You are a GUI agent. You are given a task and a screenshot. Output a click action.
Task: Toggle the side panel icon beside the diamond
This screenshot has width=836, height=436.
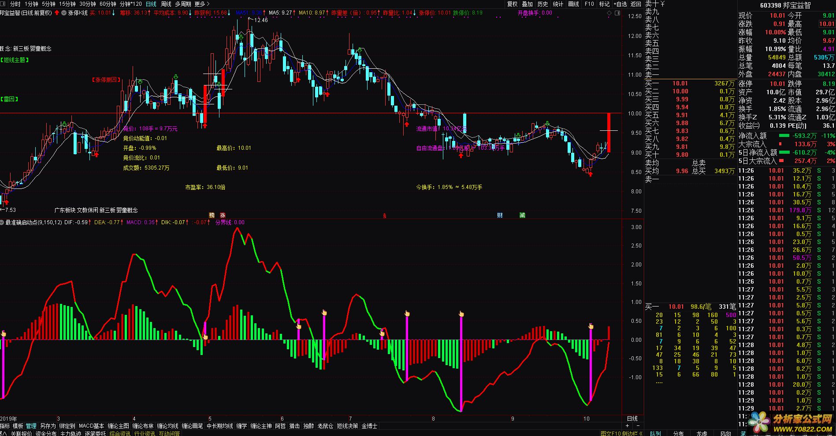click(617, 13)
